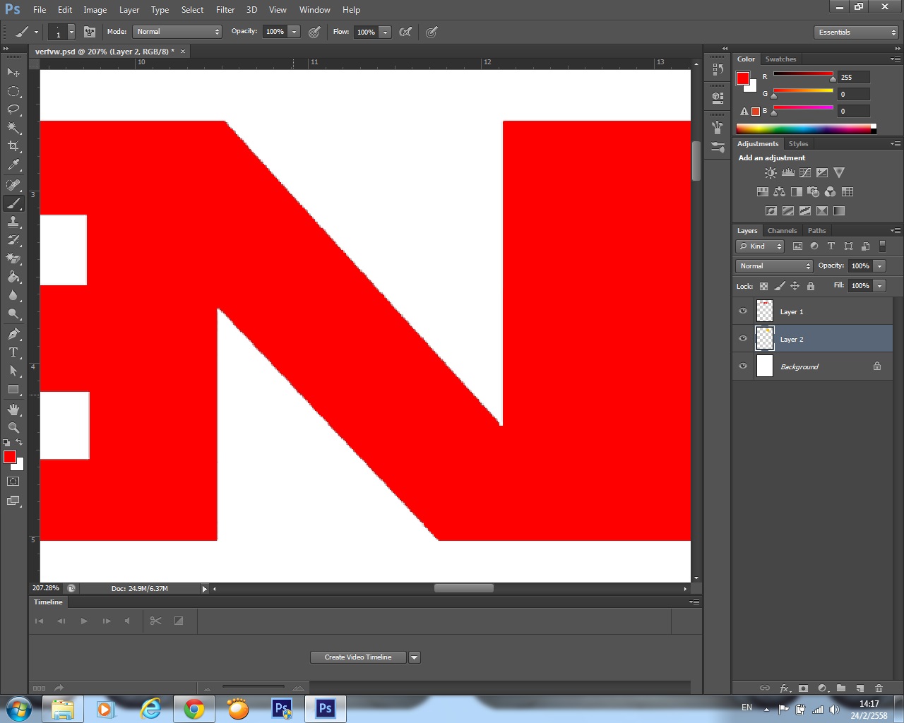Hide Layer 2 visibility eye

pos(743,339)
